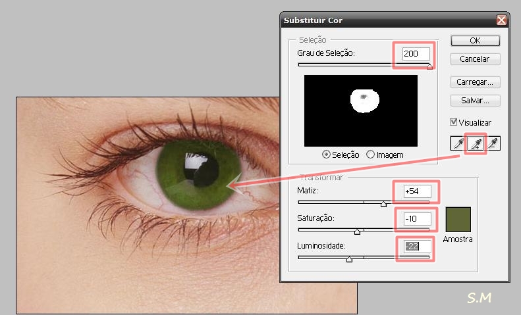Select the add-to-sample eyedropper tool

point(475,143)
